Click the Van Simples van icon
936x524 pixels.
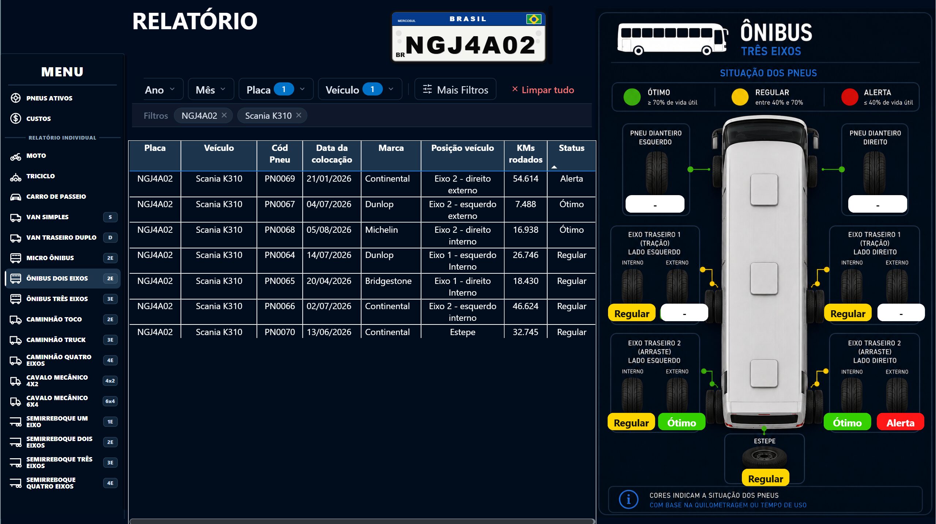[16, 217]
